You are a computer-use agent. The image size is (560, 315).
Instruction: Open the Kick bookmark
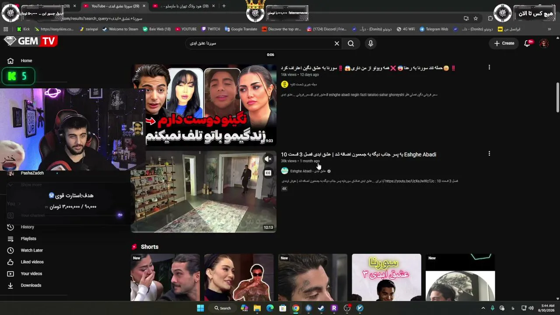(x=24, y=29)
